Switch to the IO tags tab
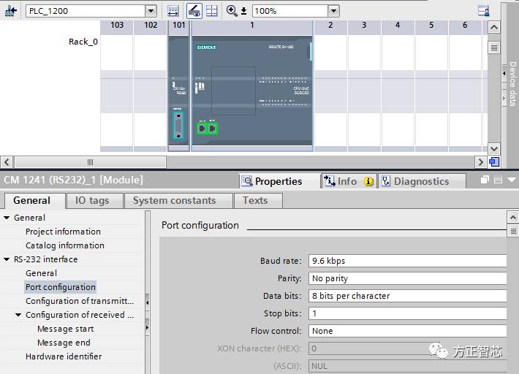 [x=92, y=200]
